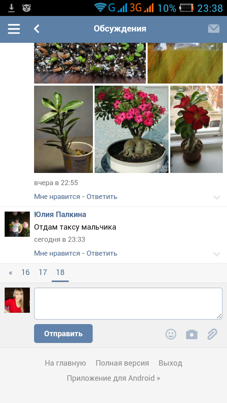Screen dimensions: 227x403
Task: Switch to page 16
Action: [x=26, y=272]
